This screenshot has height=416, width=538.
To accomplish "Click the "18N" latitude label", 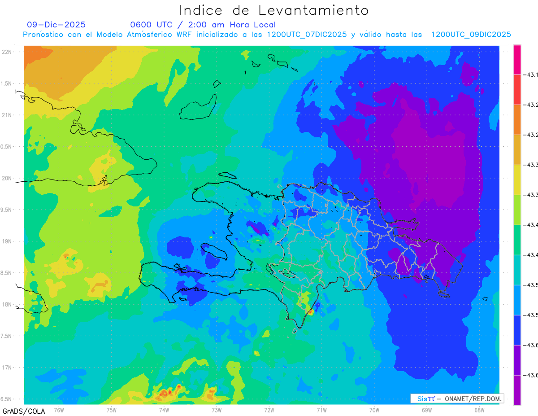I will (7, 304).
